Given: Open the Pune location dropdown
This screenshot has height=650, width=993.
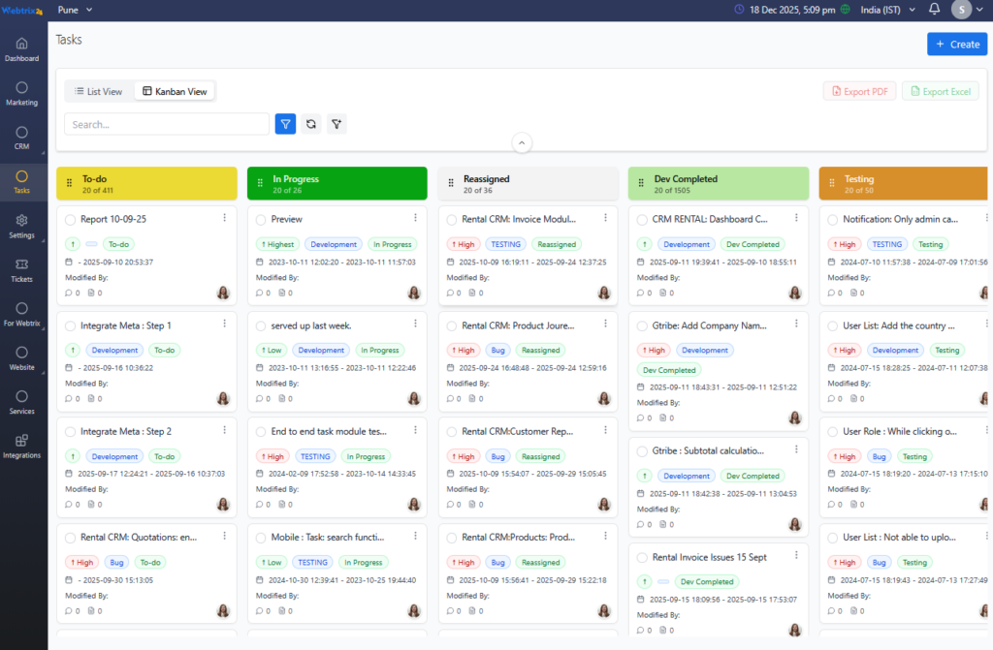Looking at the screenshot, I should (76, 10).
